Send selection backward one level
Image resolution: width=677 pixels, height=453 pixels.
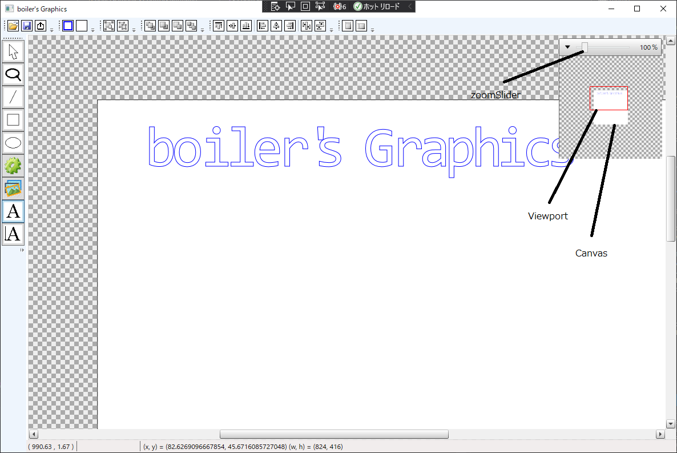click(x=178, y=26)
